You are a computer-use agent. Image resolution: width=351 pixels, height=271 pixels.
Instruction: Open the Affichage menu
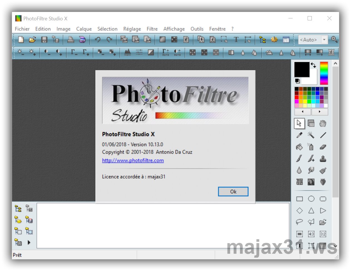174,29
